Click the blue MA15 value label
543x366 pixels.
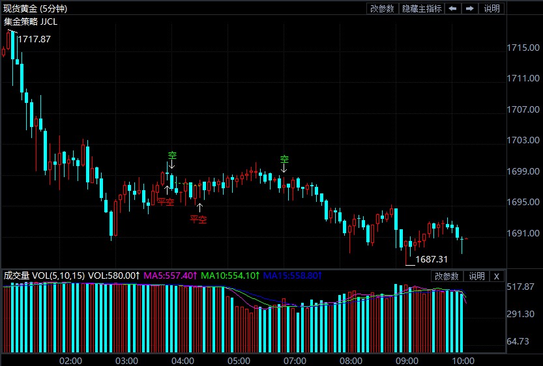point(291,276)
